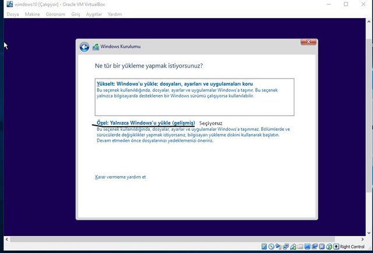
Task: Click the vertical scrollbar down arrow
Action: coord(369,233)
